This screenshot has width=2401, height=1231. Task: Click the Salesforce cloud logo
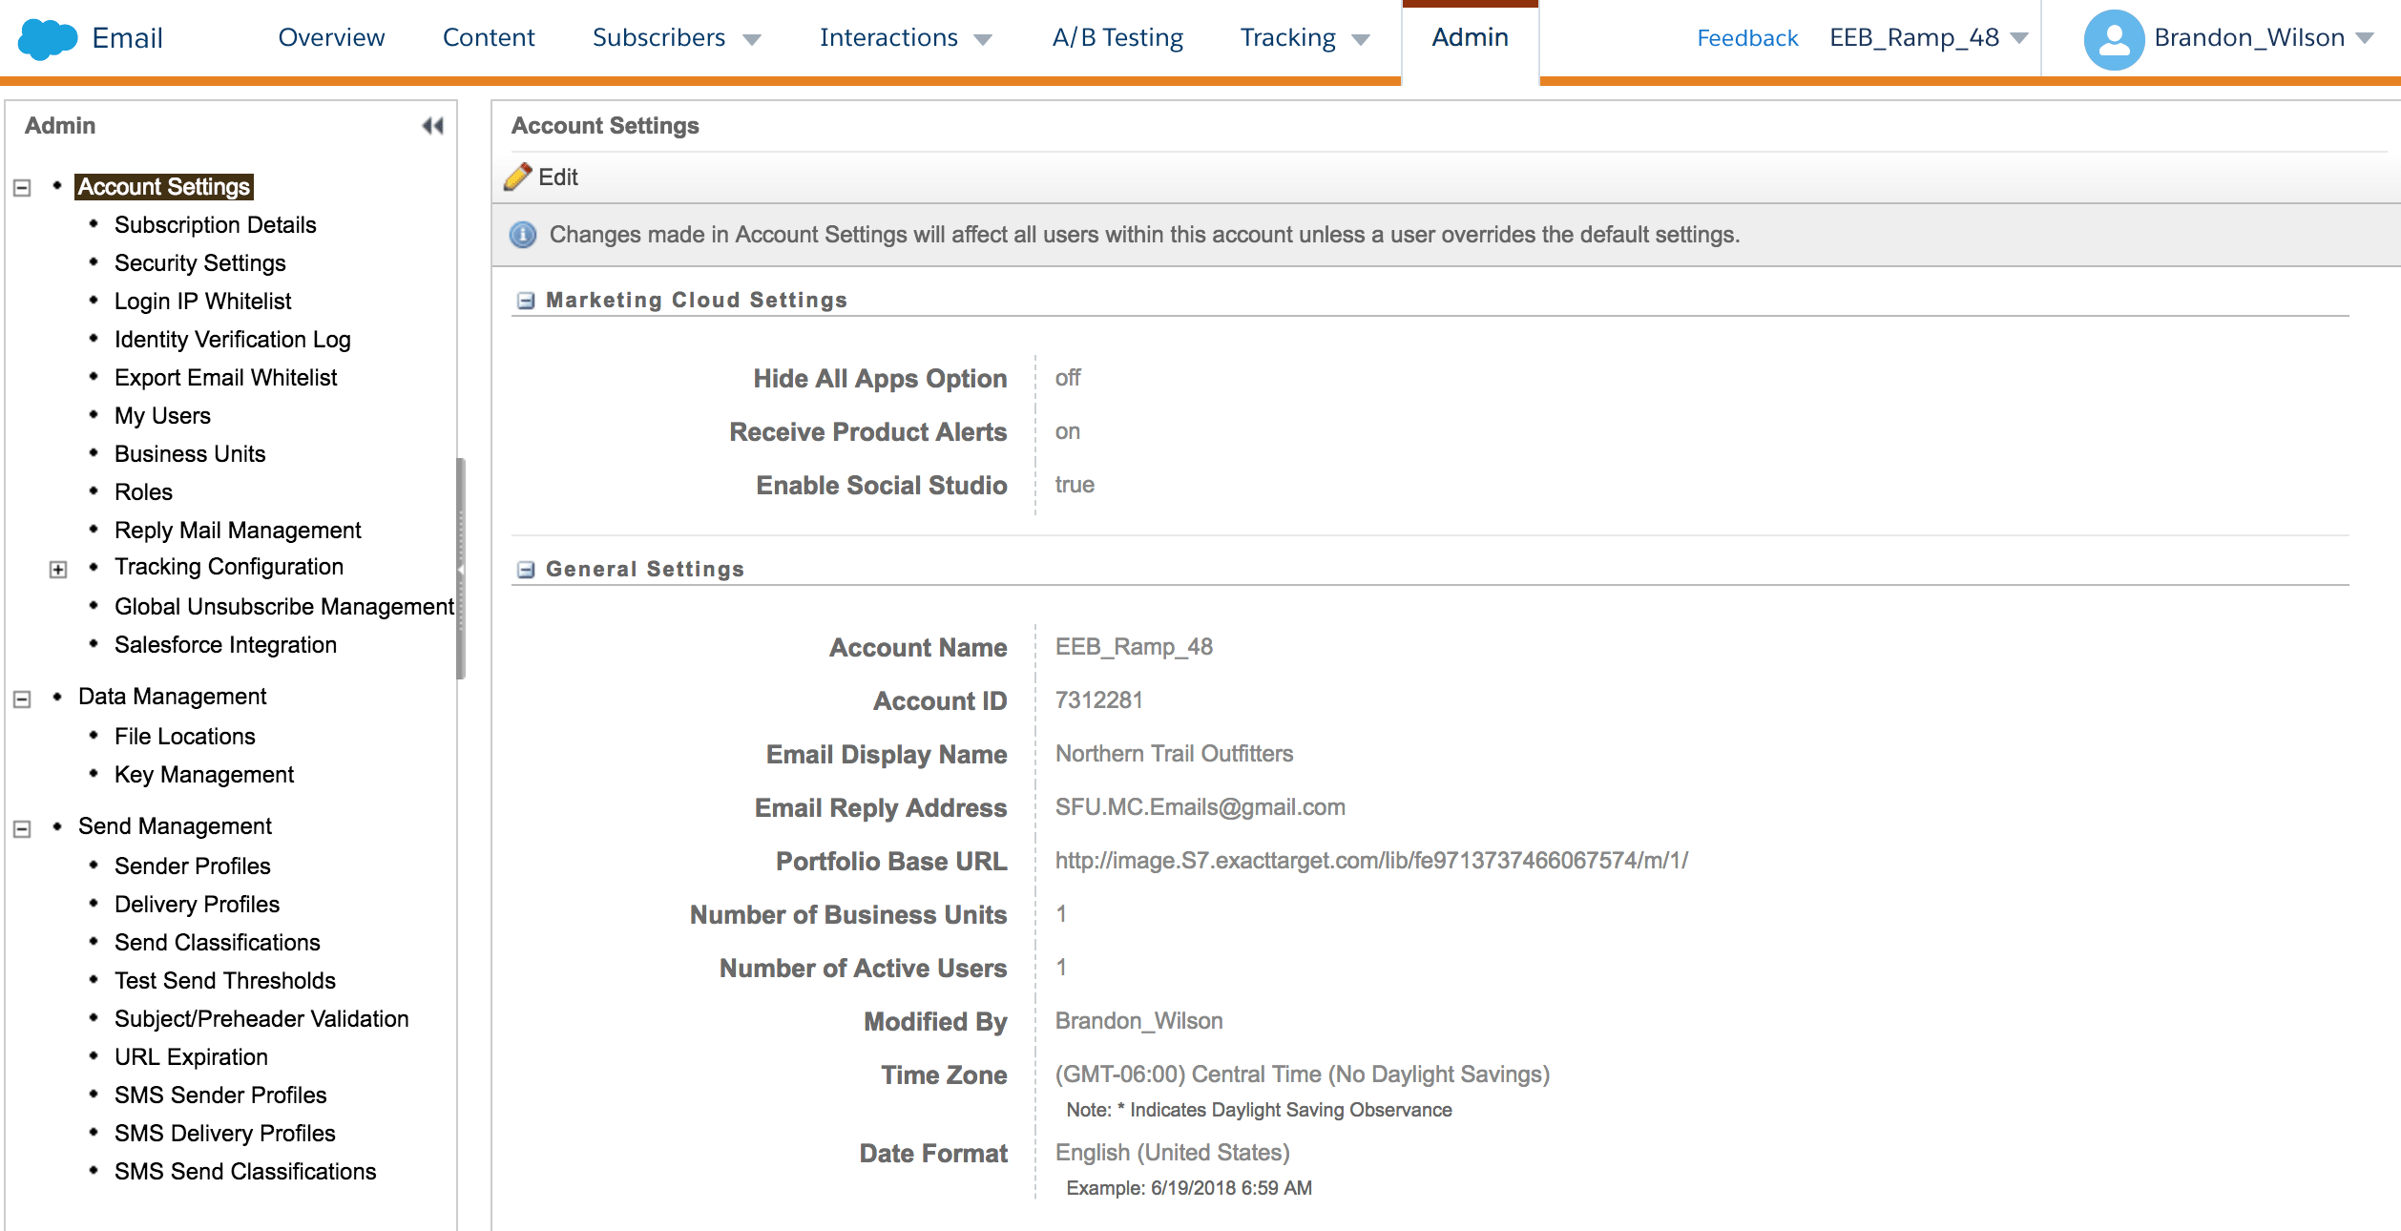pos(48,38)
